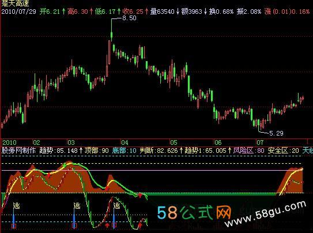Select the 07 month marker on time axis
The image size is (313, 233).
click(260, 142)
